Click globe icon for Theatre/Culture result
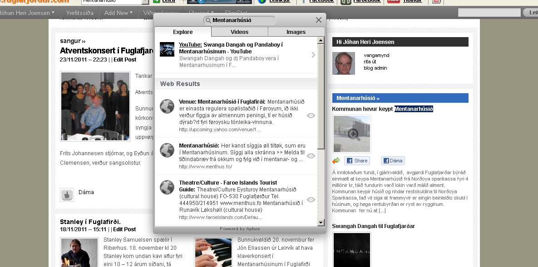The width and height of the screenshot is (538, 267). [x=167, y=187]
